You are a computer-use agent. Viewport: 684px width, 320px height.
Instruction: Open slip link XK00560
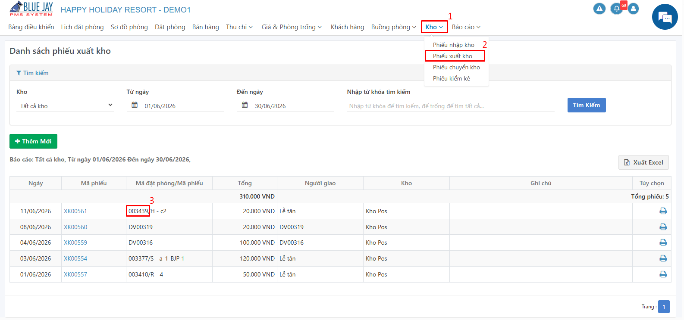pyautogui.click(x=75, y=227)
